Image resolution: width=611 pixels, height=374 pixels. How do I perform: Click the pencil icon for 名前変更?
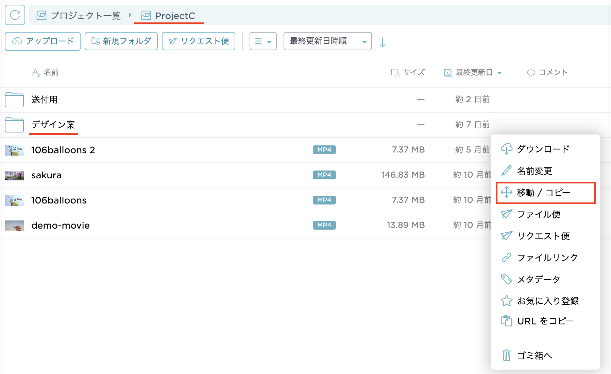click(x=506, y=171)
